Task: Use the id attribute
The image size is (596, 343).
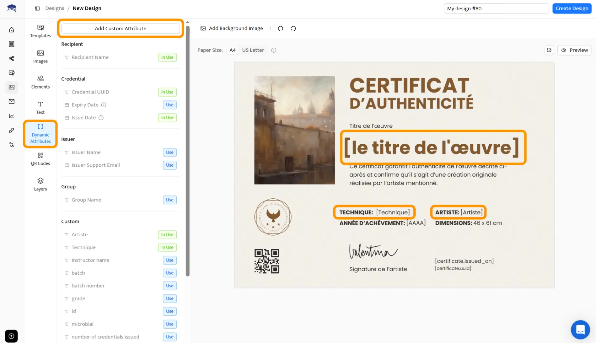Action: (170, 311)
